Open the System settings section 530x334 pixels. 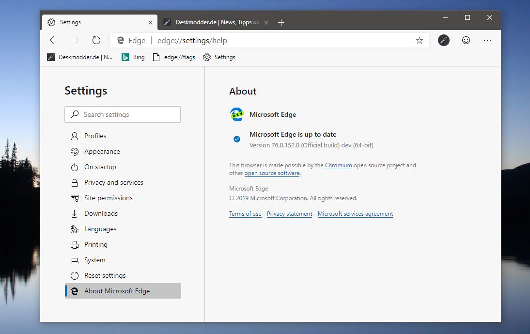point(123,260)
